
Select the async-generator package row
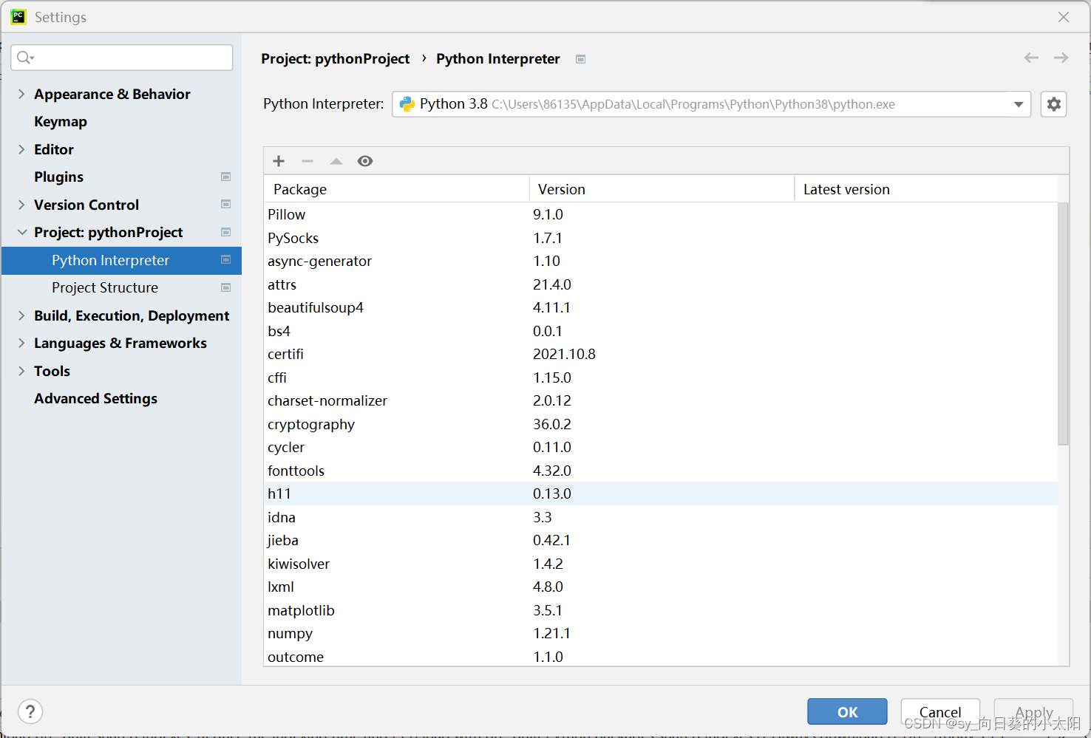tap(661, 261)
